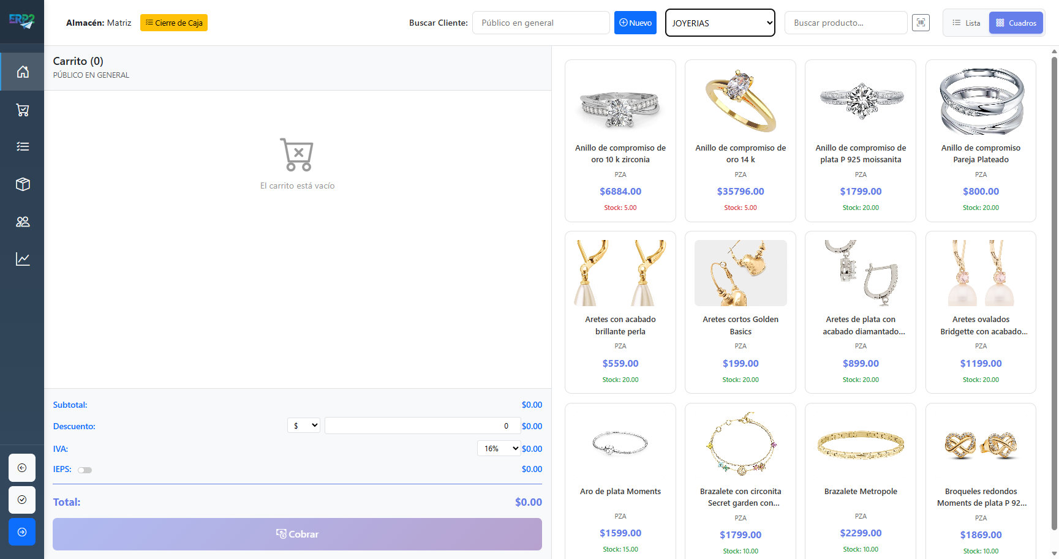Switch to Lista view

[x=967, y=23]
